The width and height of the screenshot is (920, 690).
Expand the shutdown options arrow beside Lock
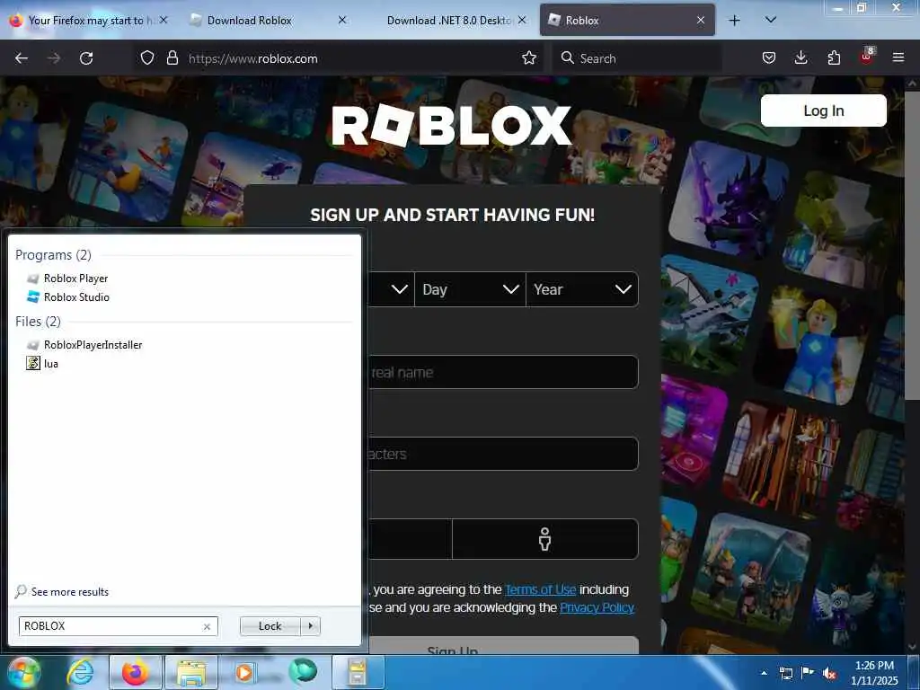[x=310, y=626]
